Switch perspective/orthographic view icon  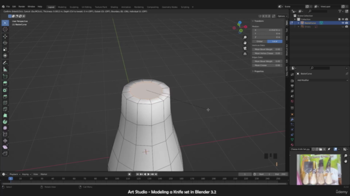245,54
